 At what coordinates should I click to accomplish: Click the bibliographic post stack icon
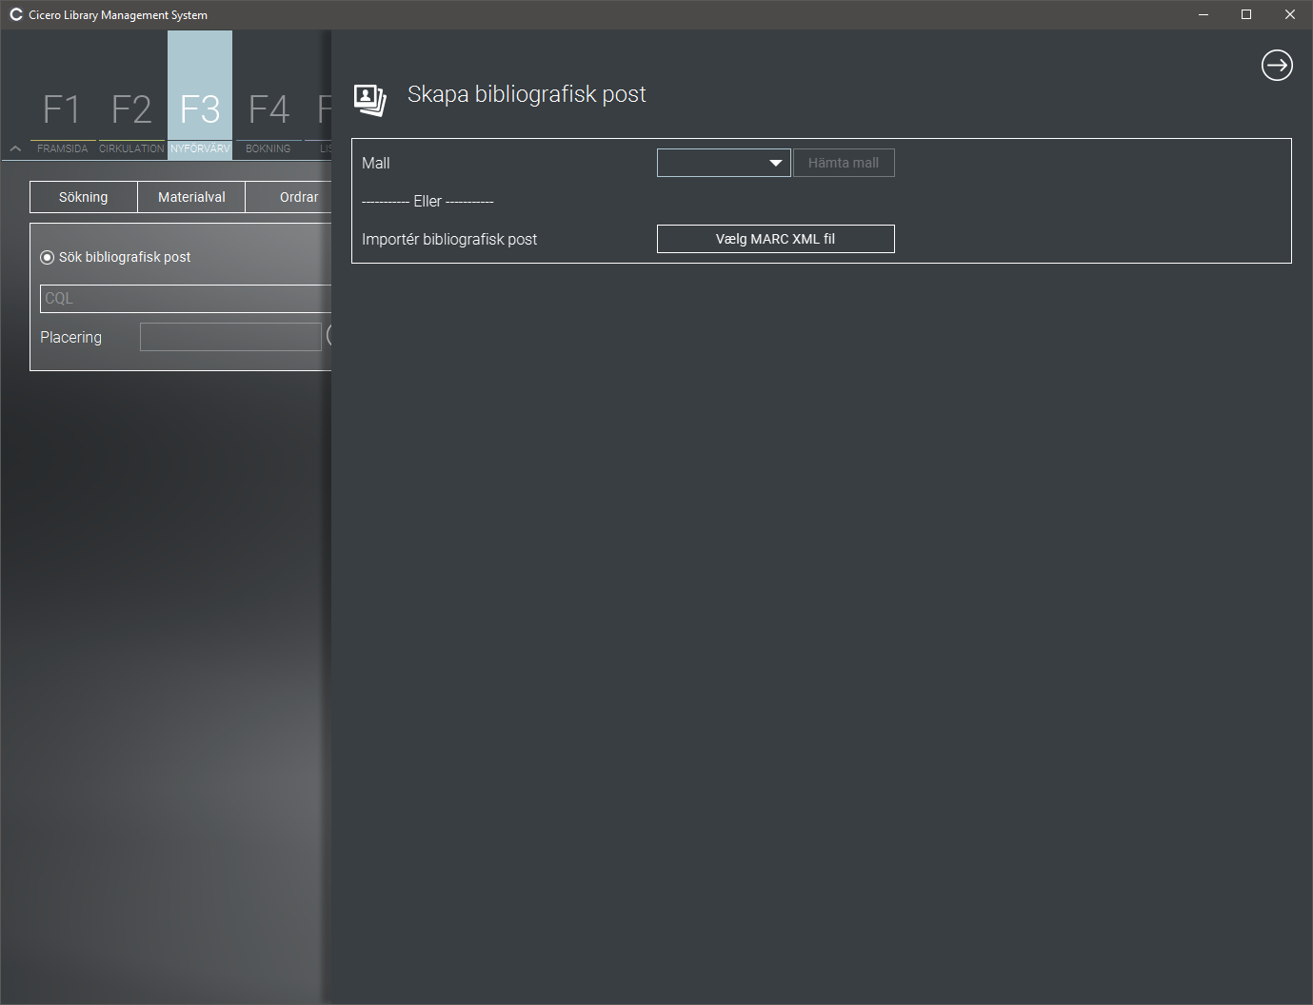tap(369, 99)
